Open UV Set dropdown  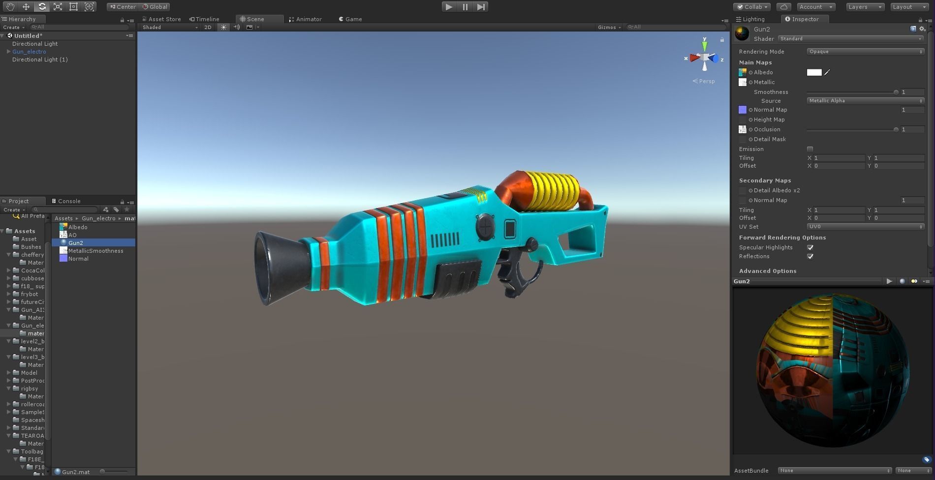coord(865,227)
